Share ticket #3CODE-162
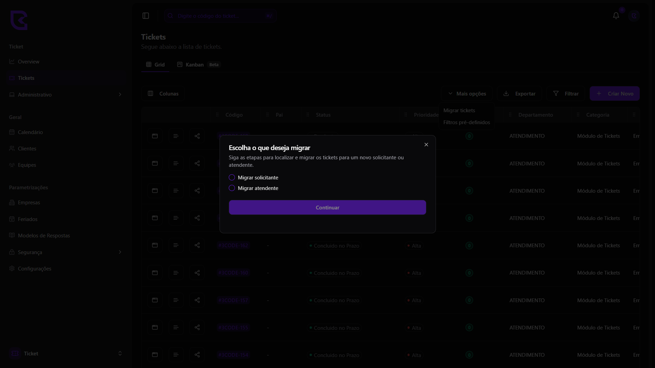This screenshot has height=368, width=655. pos(197,245)
